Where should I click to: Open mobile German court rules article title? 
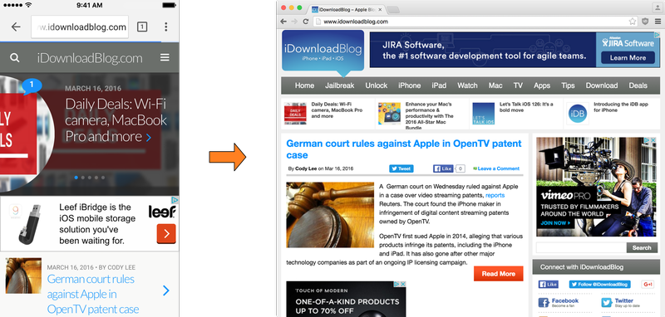93,294
